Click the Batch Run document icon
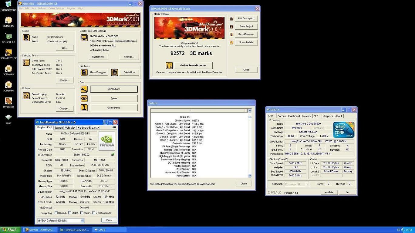415x233 pixels. 114,72
